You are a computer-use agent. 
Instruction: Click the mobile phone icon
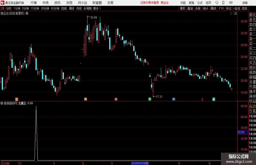click(x=223, y=3)
